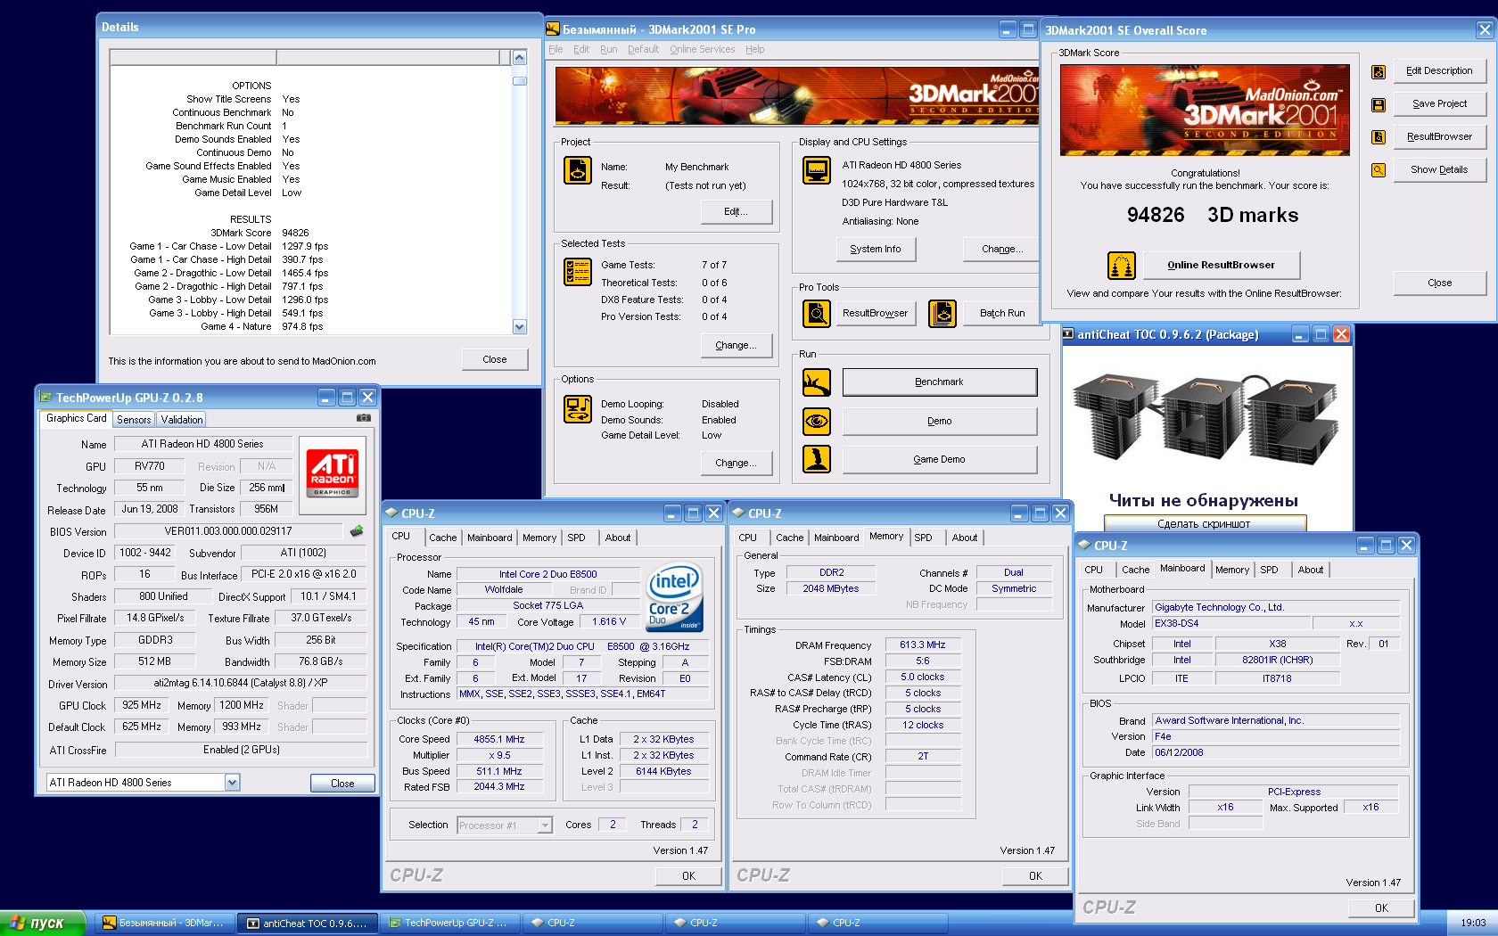Switch to 3DMark taskbar item

coord(164,923)
